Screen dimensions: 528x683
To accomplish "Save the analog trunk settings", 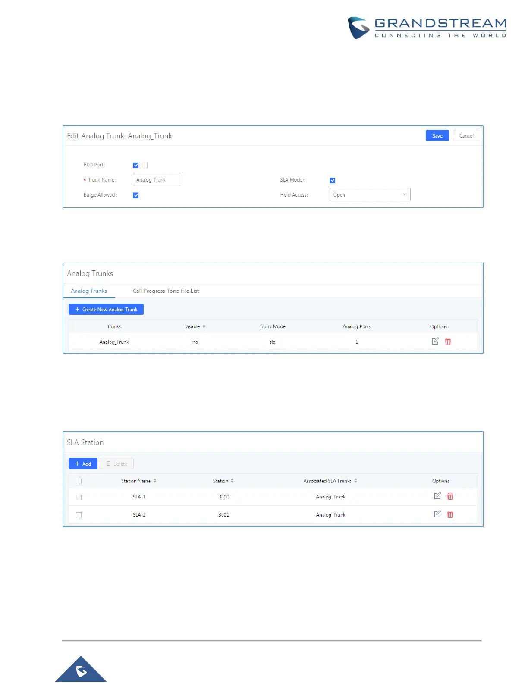I will click(437, 135).
